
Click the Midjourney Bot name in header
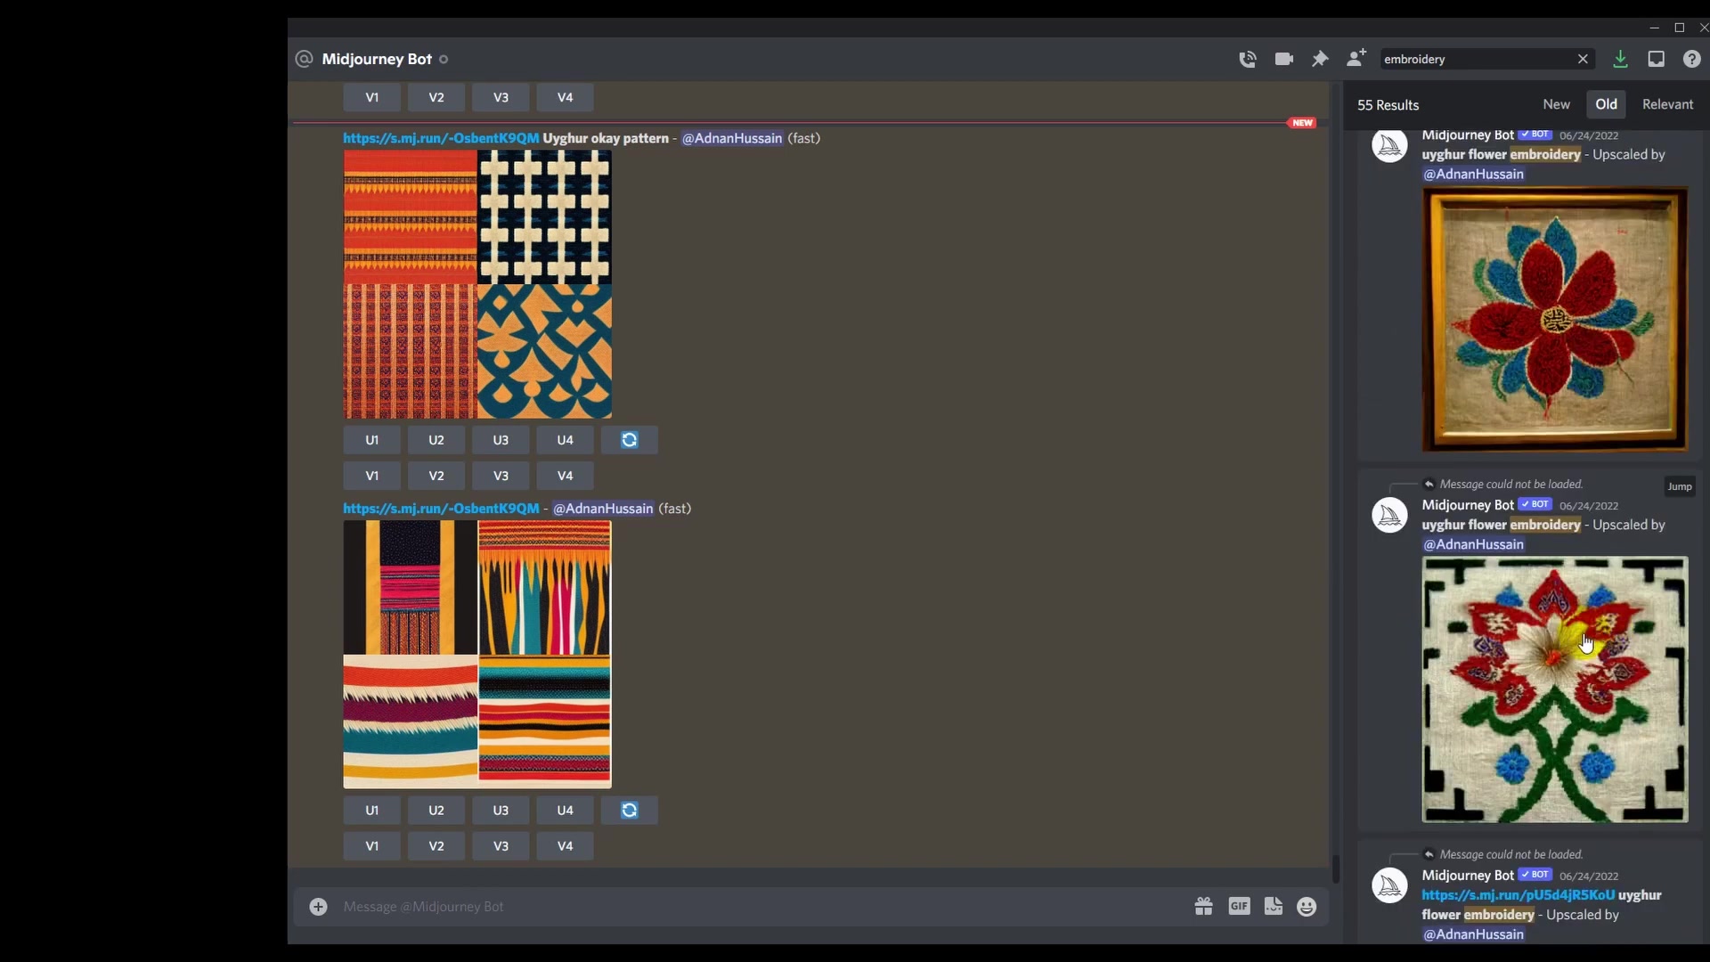[x=377, y=59]
